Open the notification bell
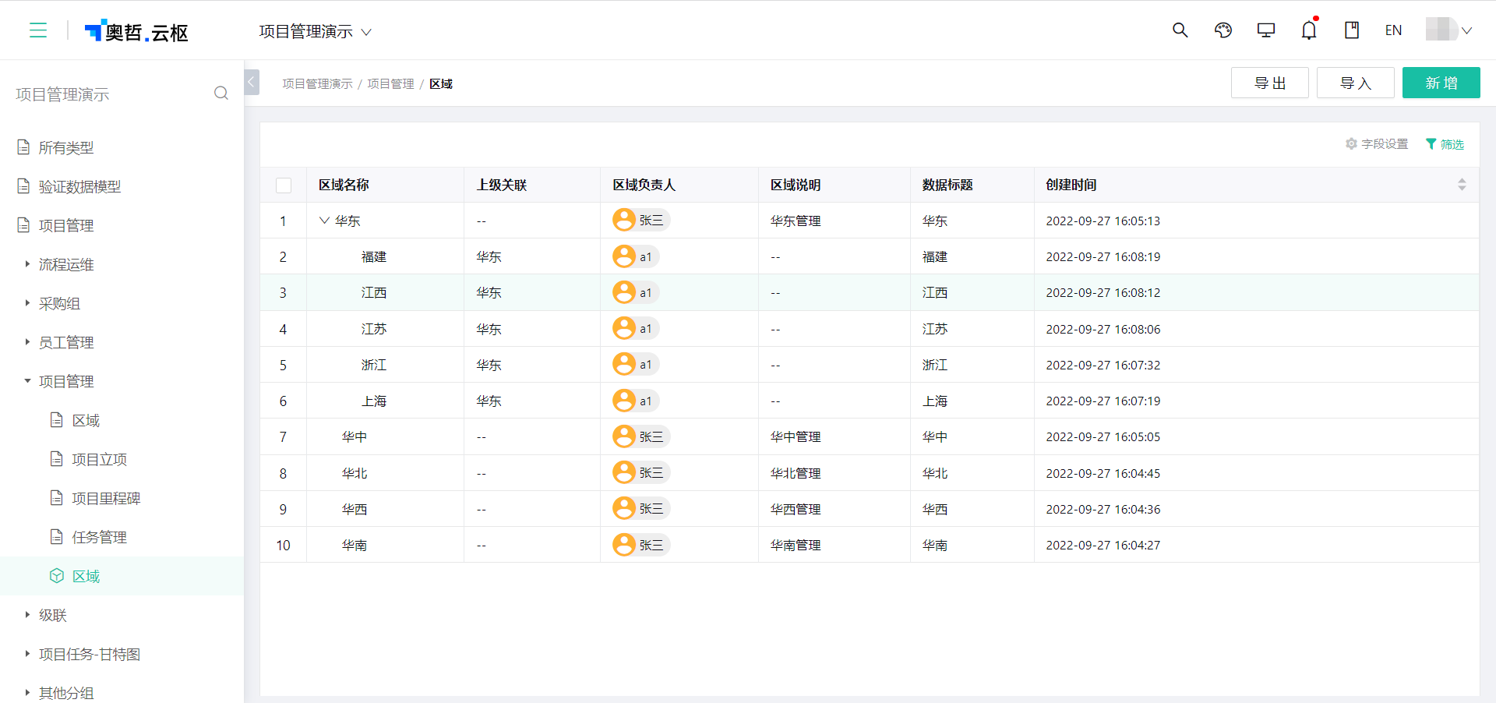The height and width of the screenshot is (703, 1496). (1309, 30)
